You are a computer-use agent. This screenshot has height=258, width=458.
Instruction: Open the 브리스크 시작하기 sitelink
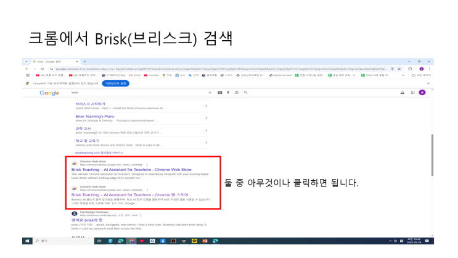(90, 104)
